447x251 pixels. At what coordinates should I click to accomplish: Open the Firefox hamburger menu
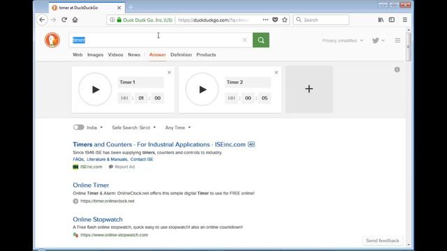point(405,20)
